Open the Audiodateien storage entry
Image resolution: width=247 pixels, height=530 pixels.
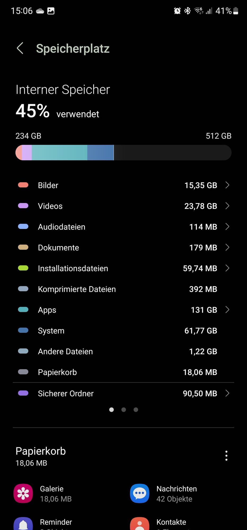[x=123, y=227]
